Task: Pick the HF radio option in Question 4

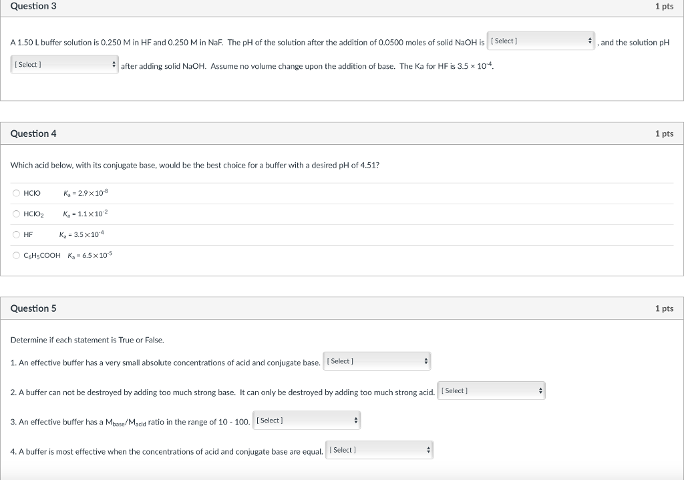Action: coord(17,234)
